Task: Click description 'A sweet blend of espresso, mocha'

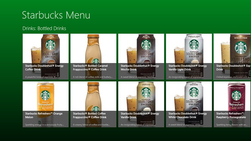Action: point(138,77)
